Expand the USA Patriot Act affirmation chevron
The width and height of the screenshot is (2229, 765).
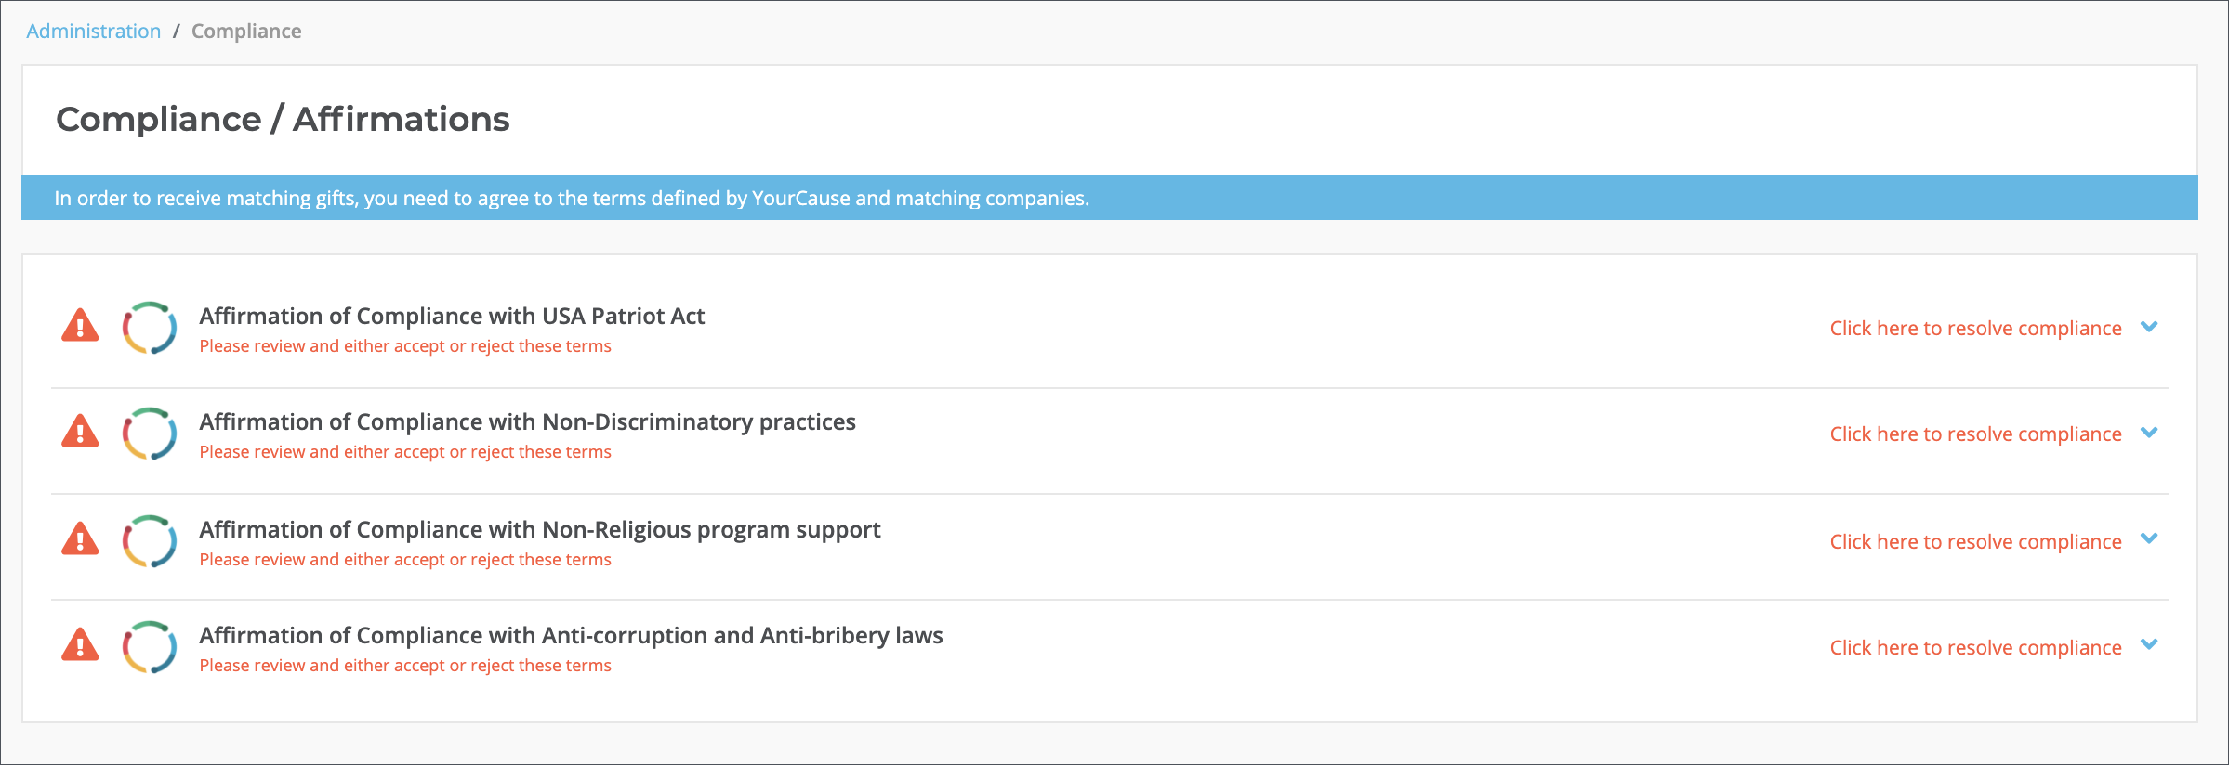coord(2149,327)
